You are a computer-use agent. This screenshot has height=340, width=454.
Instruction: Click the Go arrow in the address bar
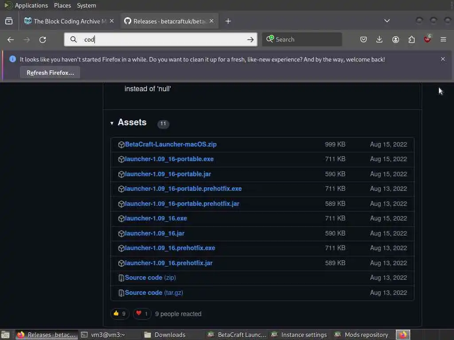pos(250,39)
